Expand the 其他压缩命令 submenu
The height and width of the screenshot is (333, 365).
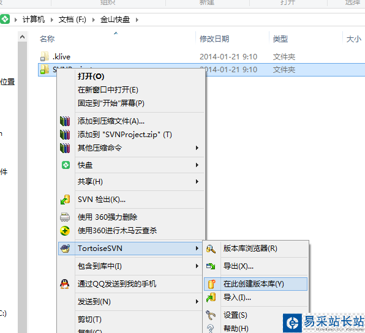pos(197,148)
